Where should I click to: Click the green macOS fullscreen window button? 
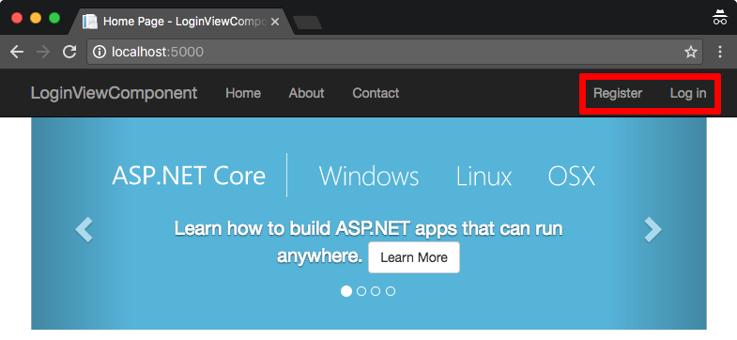[54, 18]
